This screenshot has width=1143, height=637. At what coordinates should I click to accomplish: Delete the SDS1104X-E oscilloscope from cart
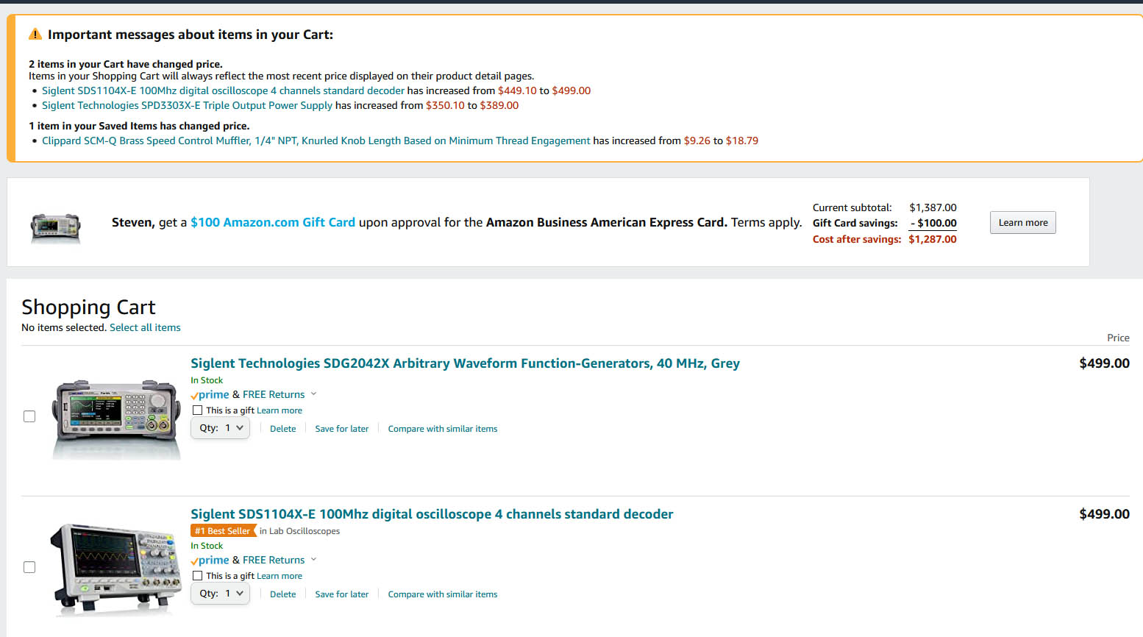click(282, 594)
